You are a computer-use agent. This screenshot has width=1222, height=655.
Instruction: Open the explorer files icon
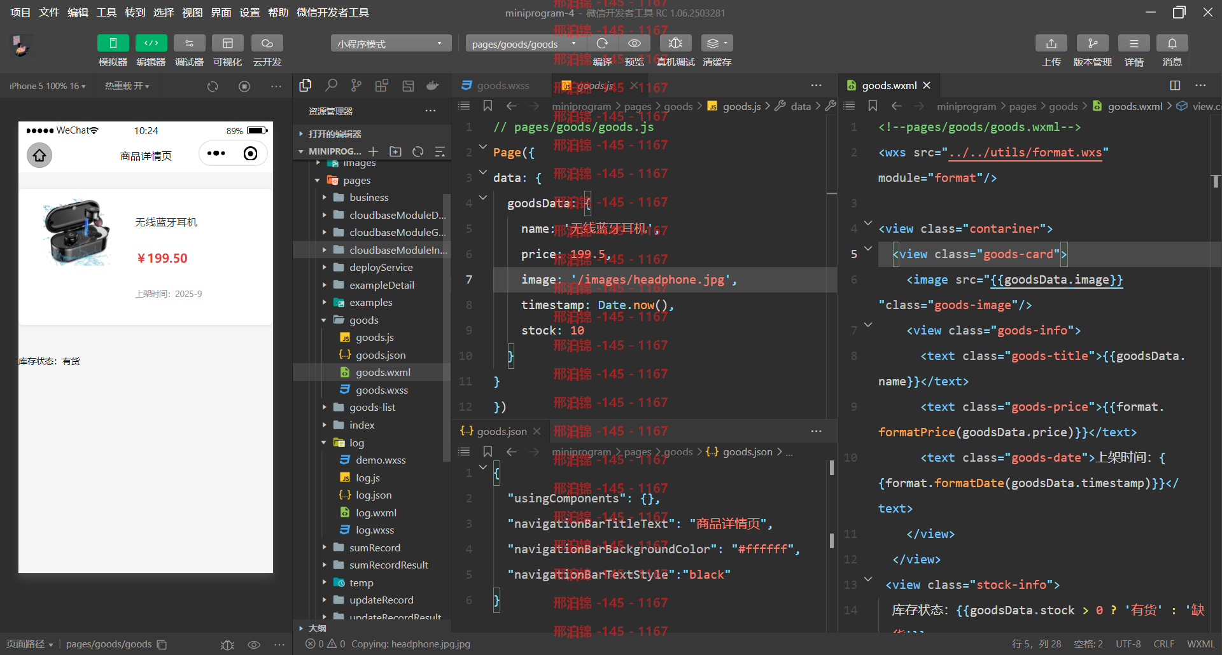pyautogui.click(x=305, y=85)
